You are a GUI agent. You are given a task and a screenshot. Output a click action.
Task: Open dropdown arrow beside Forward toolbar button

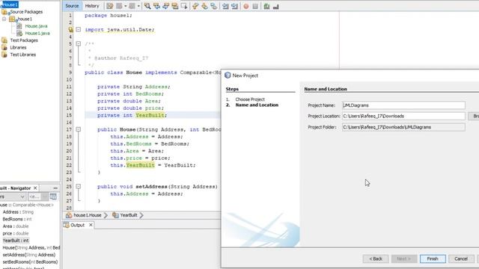(x=138, y=6)
